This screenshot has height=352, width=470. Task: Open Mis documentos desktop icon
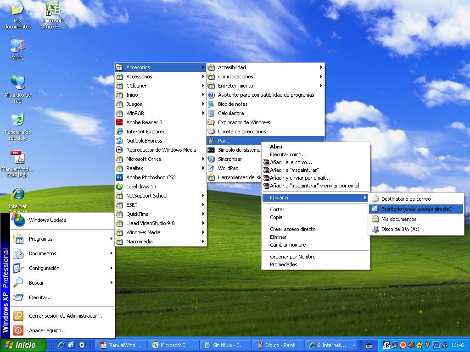point(17,15)
